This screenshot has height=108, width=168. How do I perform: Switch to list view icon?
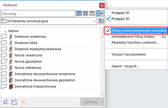(79, 13)
